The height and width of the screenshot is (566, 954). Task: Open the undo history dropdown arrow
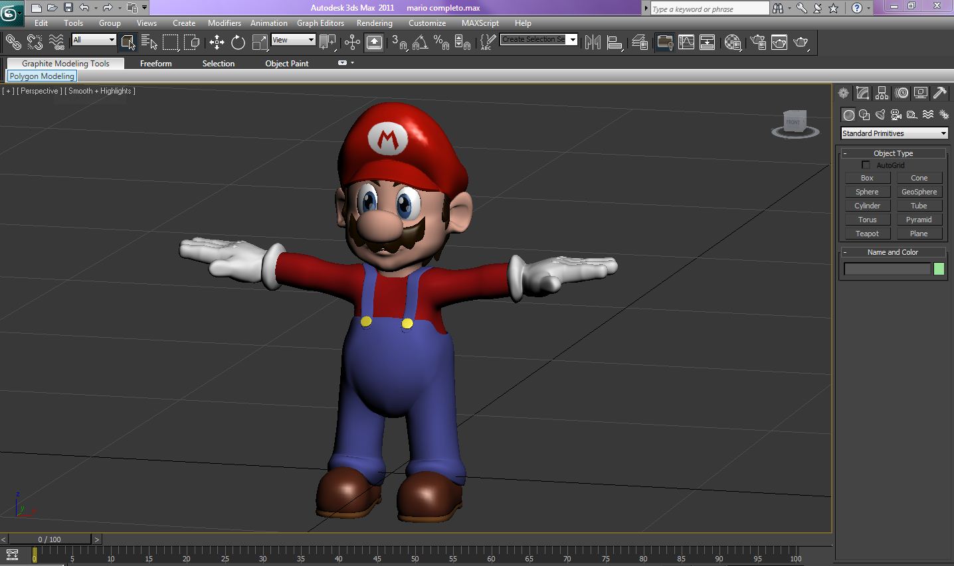96,8
